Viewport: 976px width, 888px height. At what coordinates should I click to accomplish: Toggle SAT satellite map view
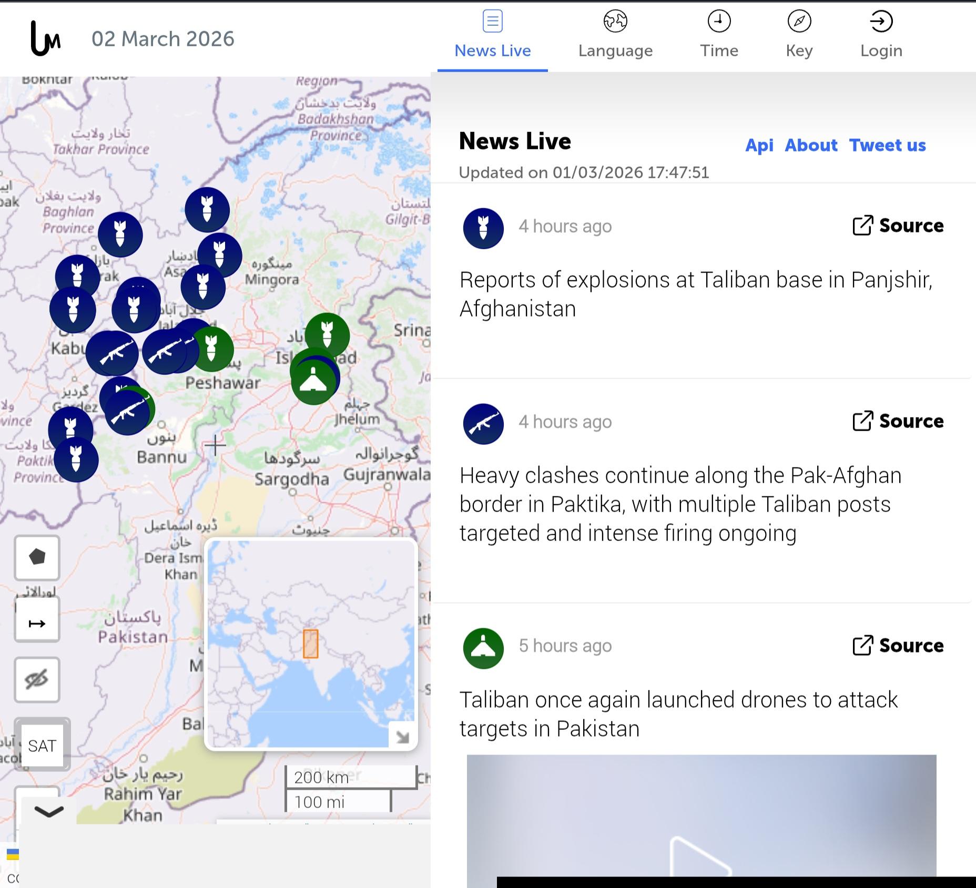tap(42, 746)
